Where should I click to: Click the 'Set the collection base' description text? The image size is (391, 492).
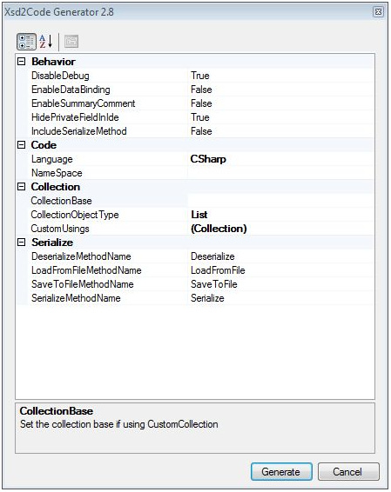pos(118,424)
